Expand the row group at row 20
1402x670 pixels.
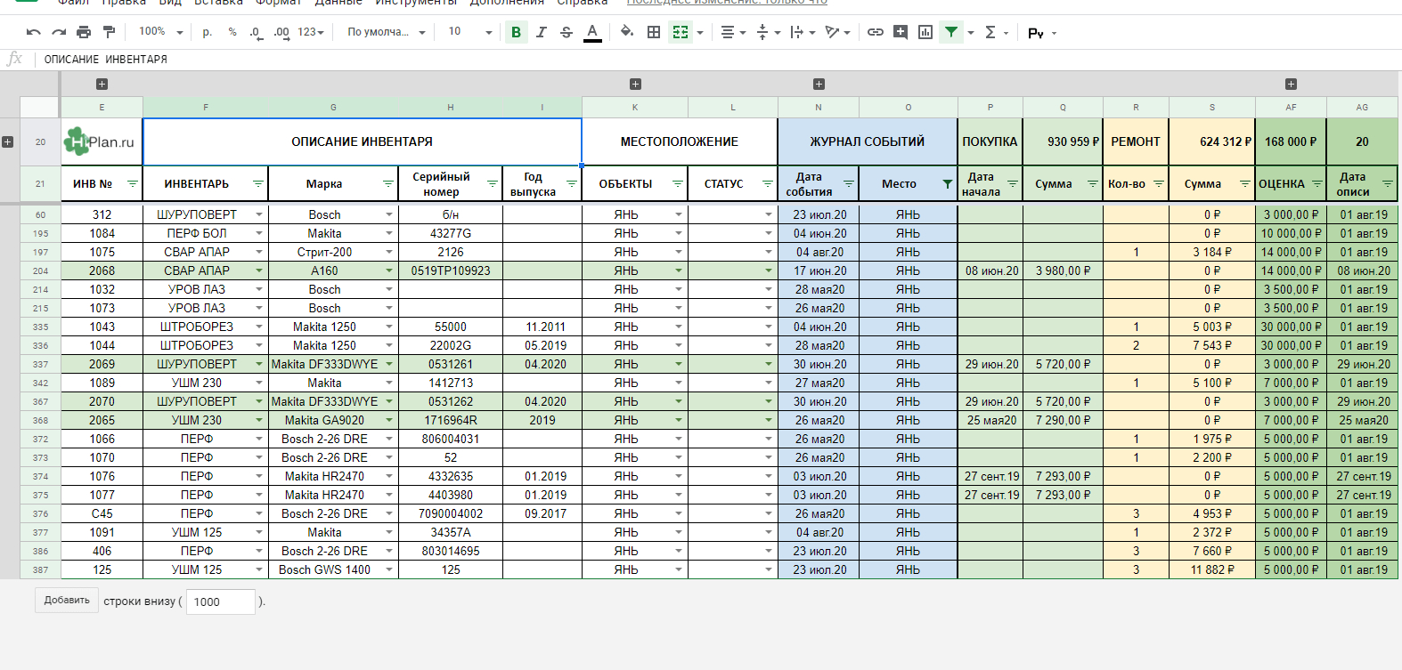click(x=8, y=141)
